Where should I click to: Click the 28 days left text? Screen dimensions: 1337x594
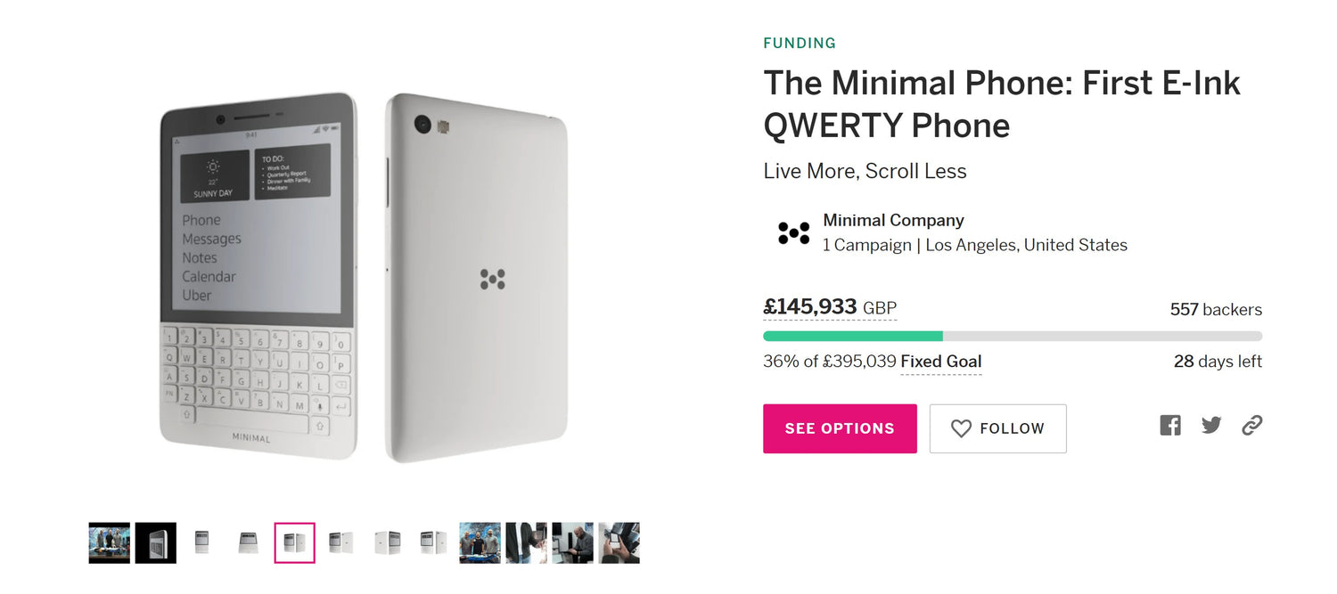(x=1218, y=362)
